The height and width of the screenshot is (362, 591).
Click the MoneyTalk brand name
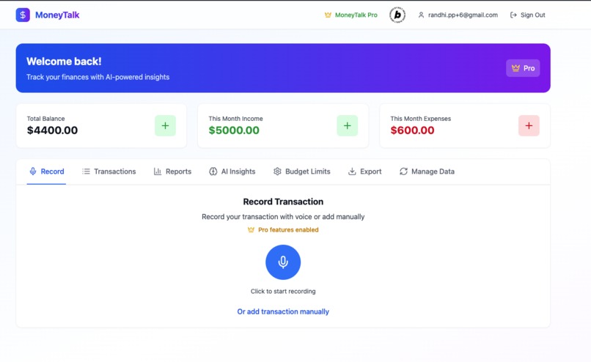click(x=57, y=15)
